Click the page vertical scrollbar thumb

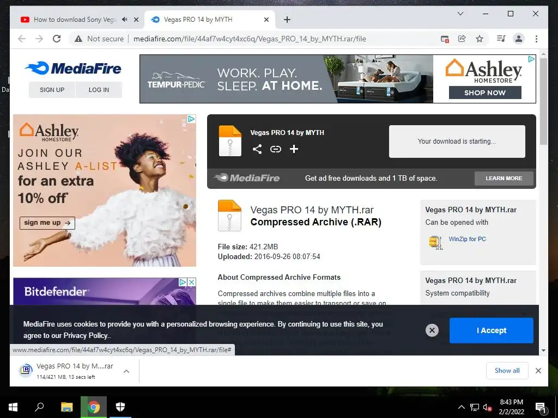pyautogui.click(x=543, y=101)
